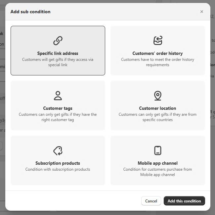Viewport: 215px width, 215px height.
Task: Choose Customers' order history title
Action: point(157,53)
